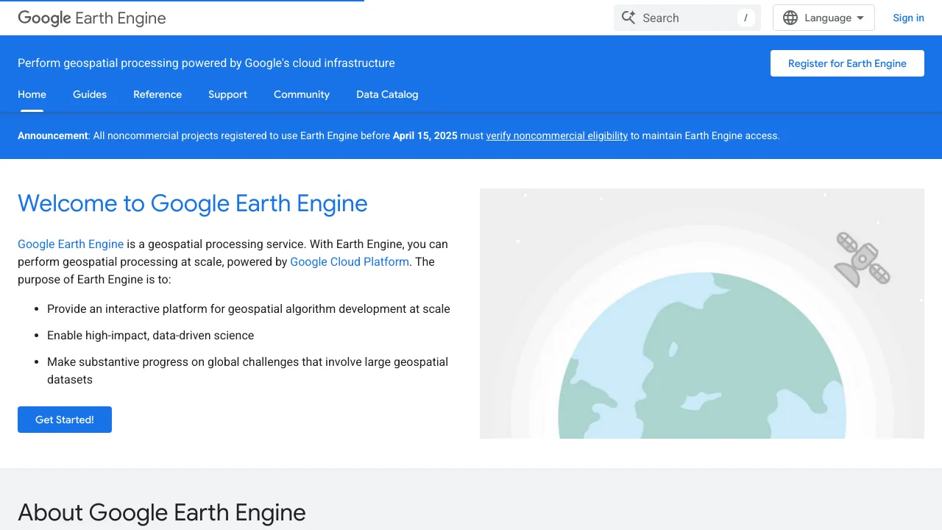Viewport: 942px width, 530px height.
Task: Click the 'Provide an interactive platform' bullet text
Action: [249, 308]
